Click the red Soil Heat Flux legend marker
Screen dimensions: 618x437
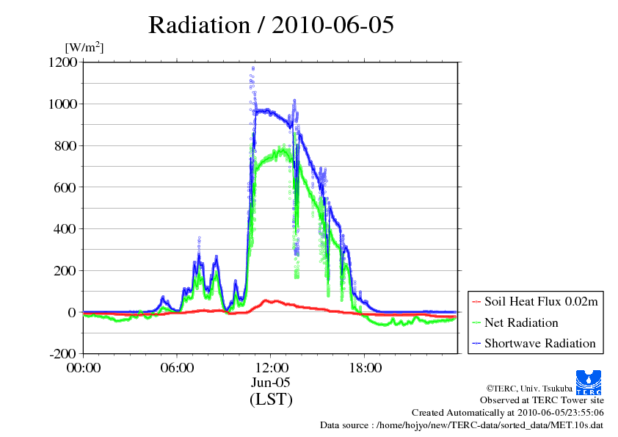coord(476,302)
